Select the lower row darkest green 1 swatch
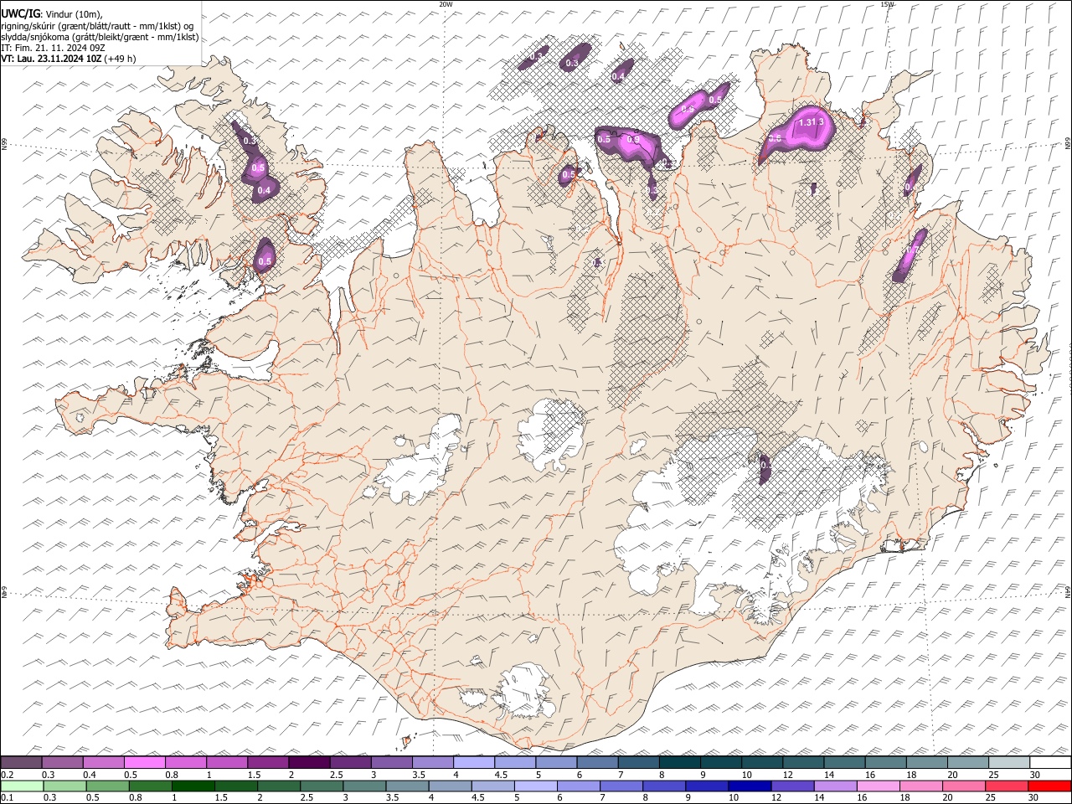This screenshot has height=804, width=1072. (192, 786)
